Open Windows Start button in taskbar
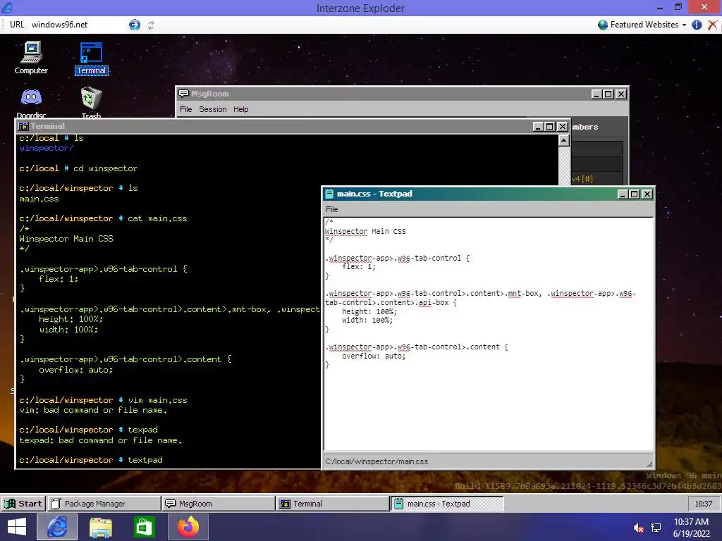Image resolution: width=722 pixels, height=541 pixels. tap(17, 527)
